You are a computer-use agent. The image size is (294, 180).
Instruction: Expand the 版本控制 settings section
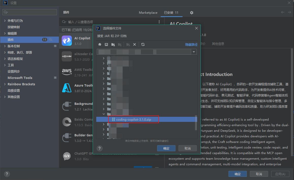5,46
